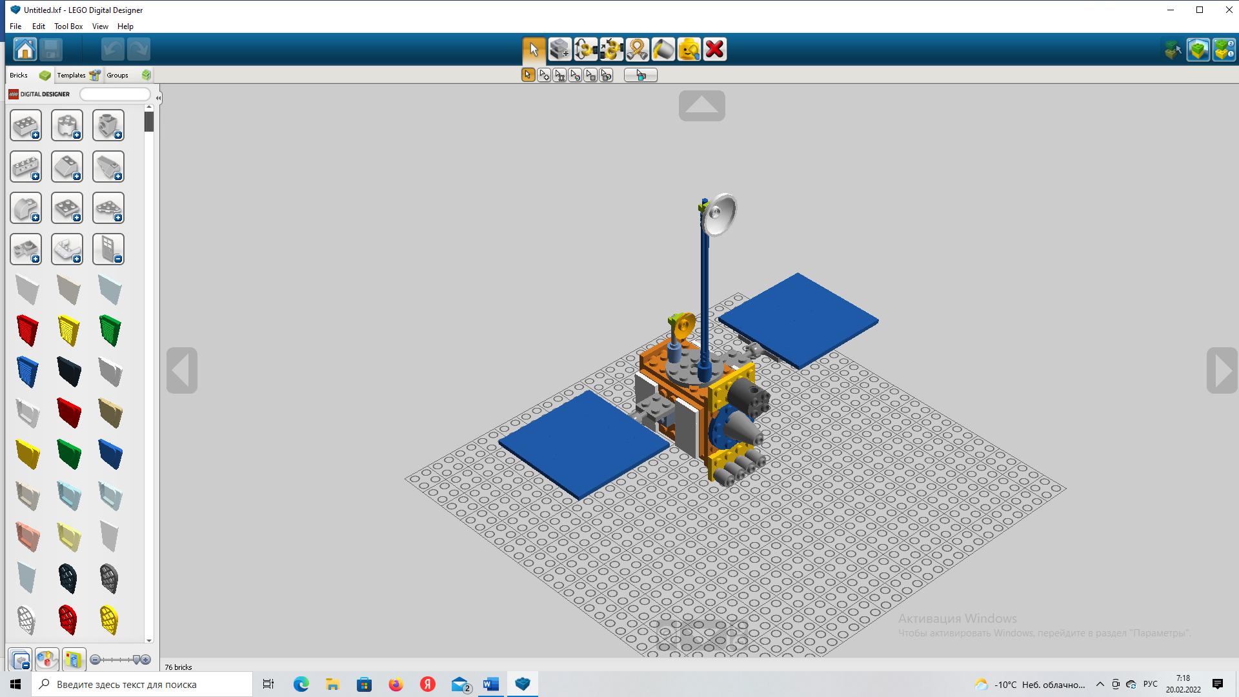Open the Tool Box menu
The width and height of the screenshot is (1239, 697).
68,26
